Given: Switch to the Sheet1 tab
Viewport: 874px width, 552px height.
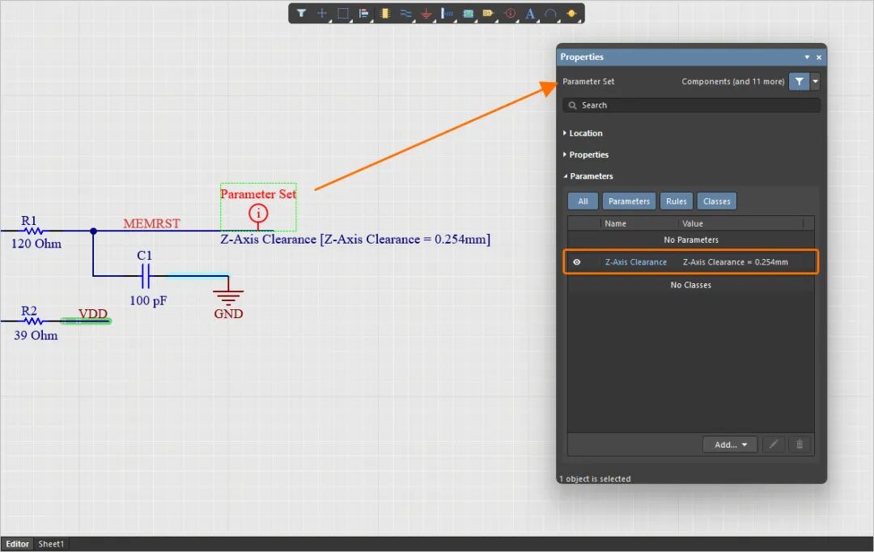Looking at the screenshot, I should (x=51, y=544).
